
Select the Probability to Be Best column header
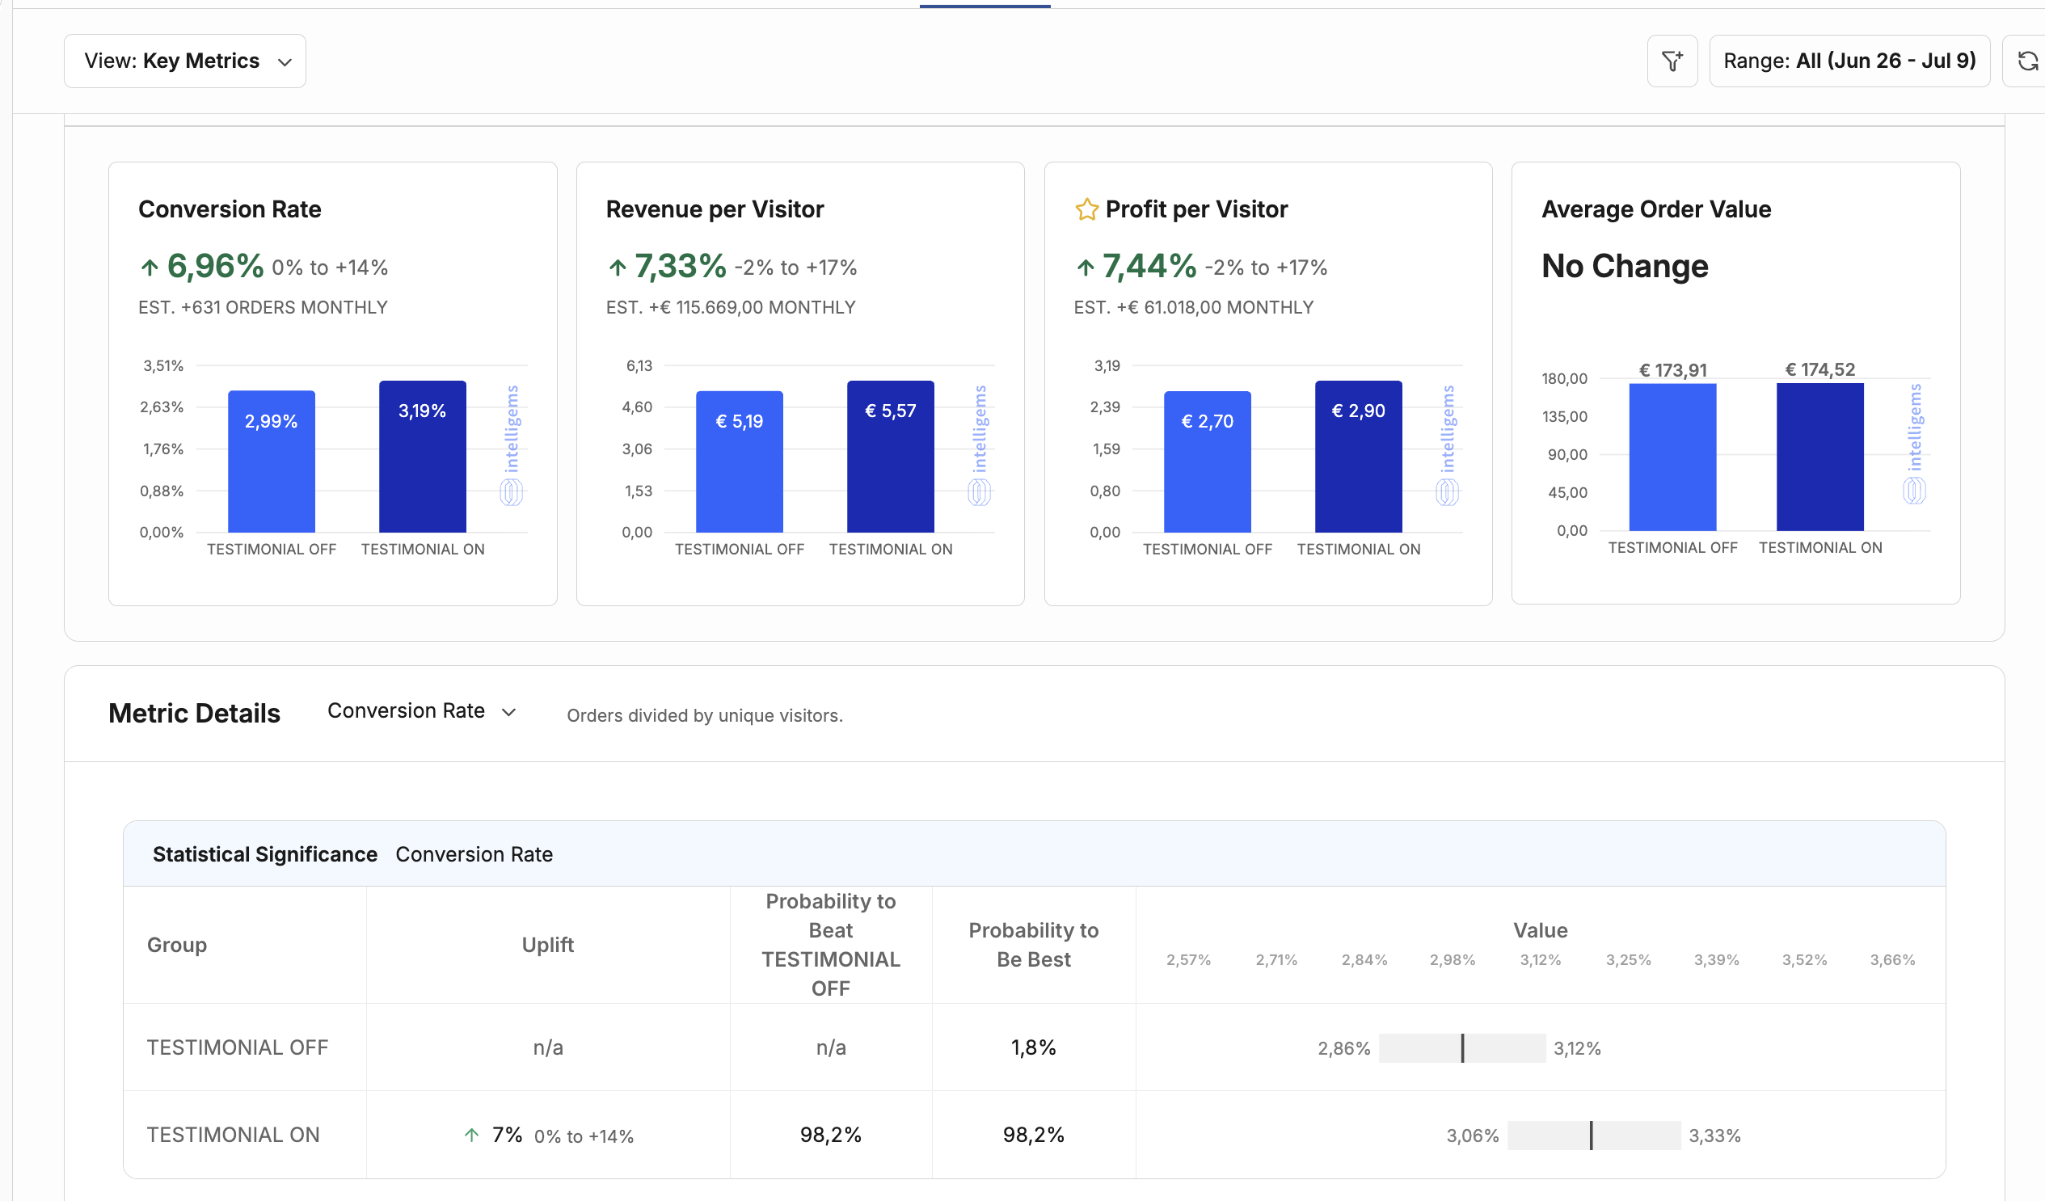tap(1033, 945)
